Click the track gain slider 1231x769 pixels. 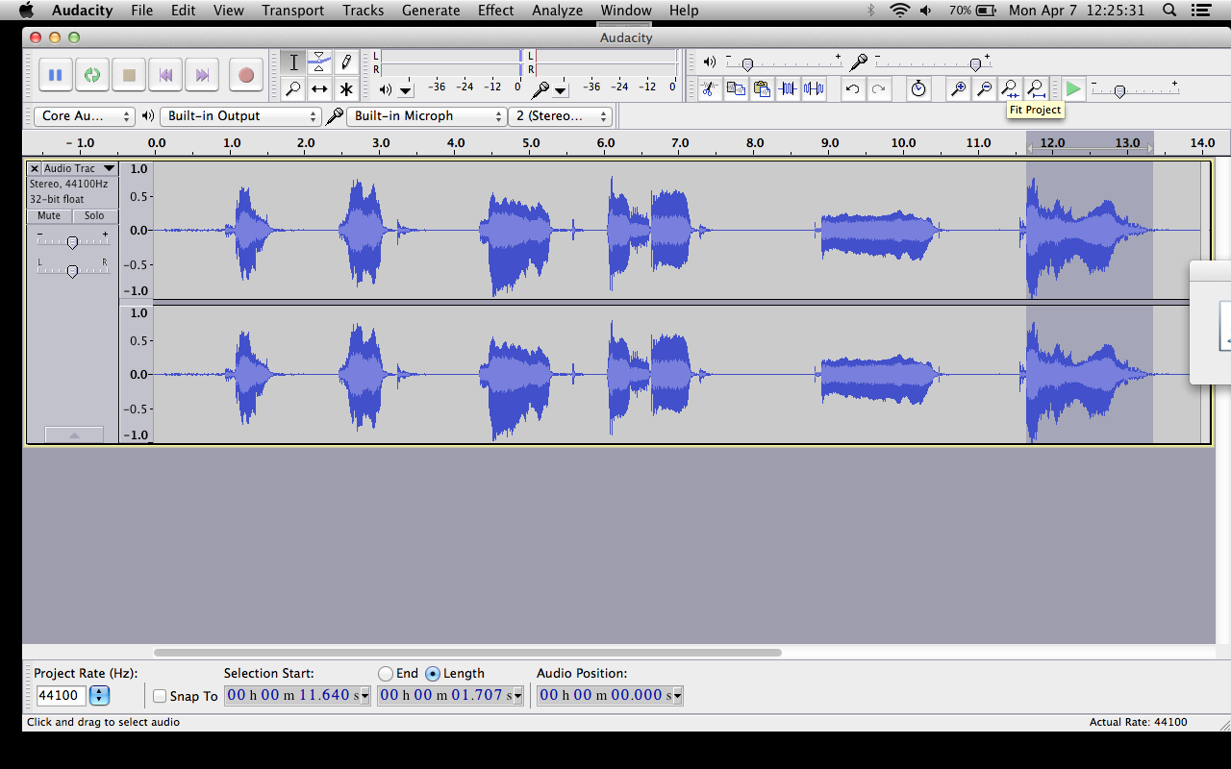point(72,241)
